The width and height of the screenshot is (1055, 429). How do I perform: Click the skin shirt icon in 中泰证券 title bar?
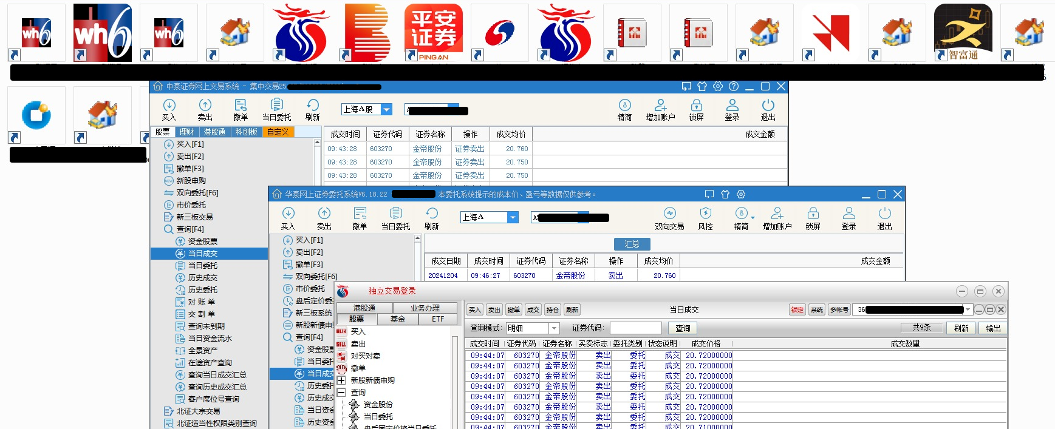pos(702,86)
